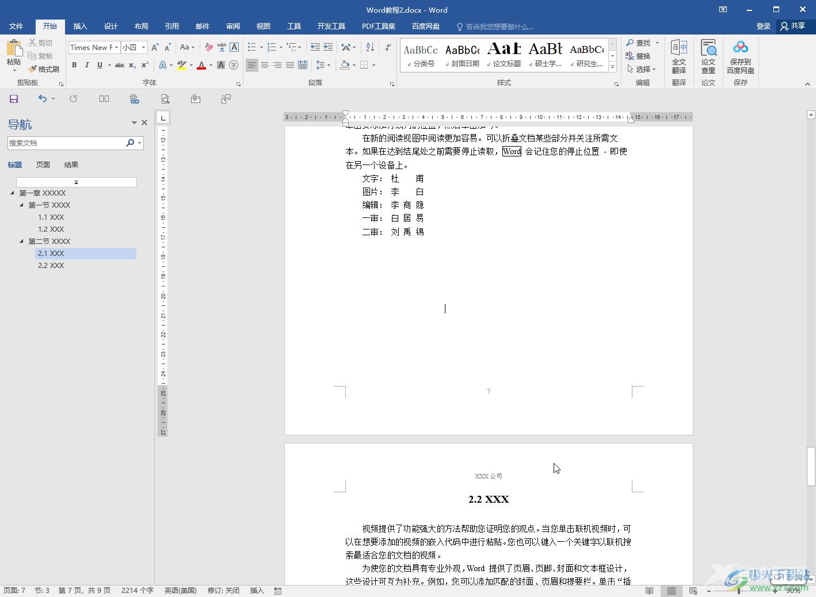
Task: Open the line spacing dropdown
Action: [322, 65]
